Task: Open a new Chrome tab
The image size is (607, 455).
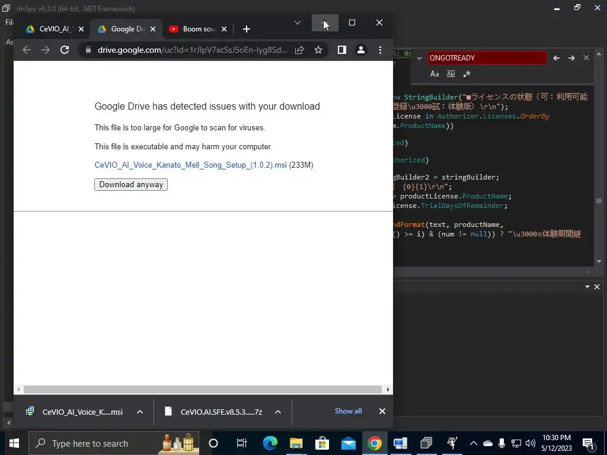Action: point(247,29)
